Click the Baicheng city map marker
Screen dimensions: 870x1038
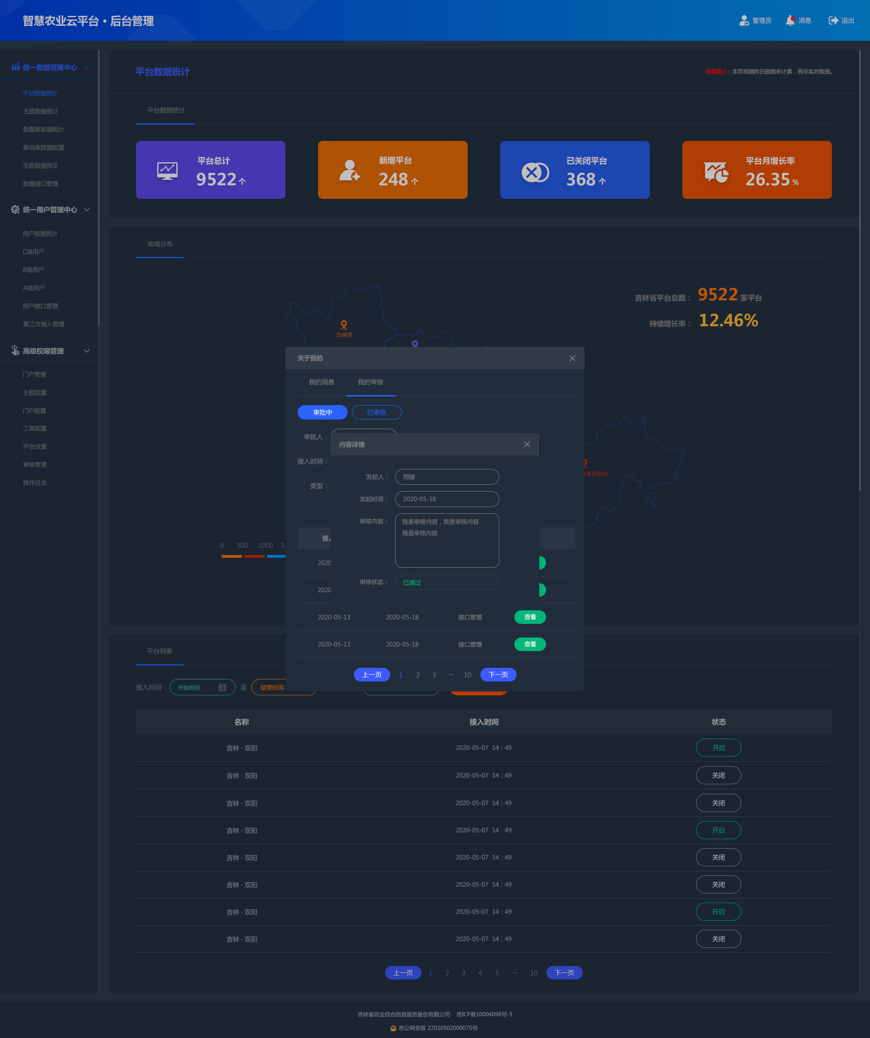[x=343, y=325]
